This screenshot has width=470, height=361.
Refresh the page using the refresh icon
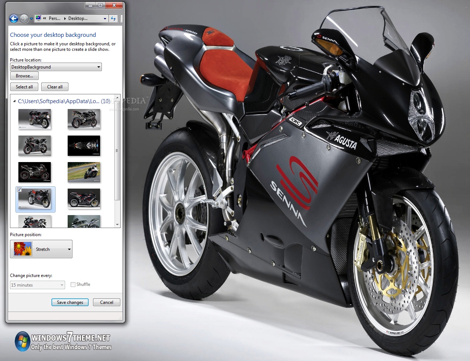point(113,18)
